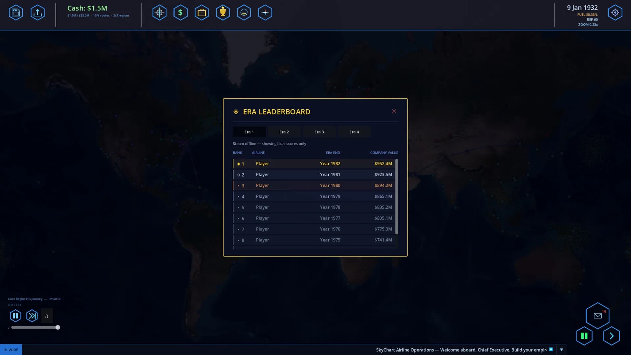Image resolution: width=631 pixels, height=355 pixels.
Task: Select rank 8 row Year 1975
Action: coord(314,240)
